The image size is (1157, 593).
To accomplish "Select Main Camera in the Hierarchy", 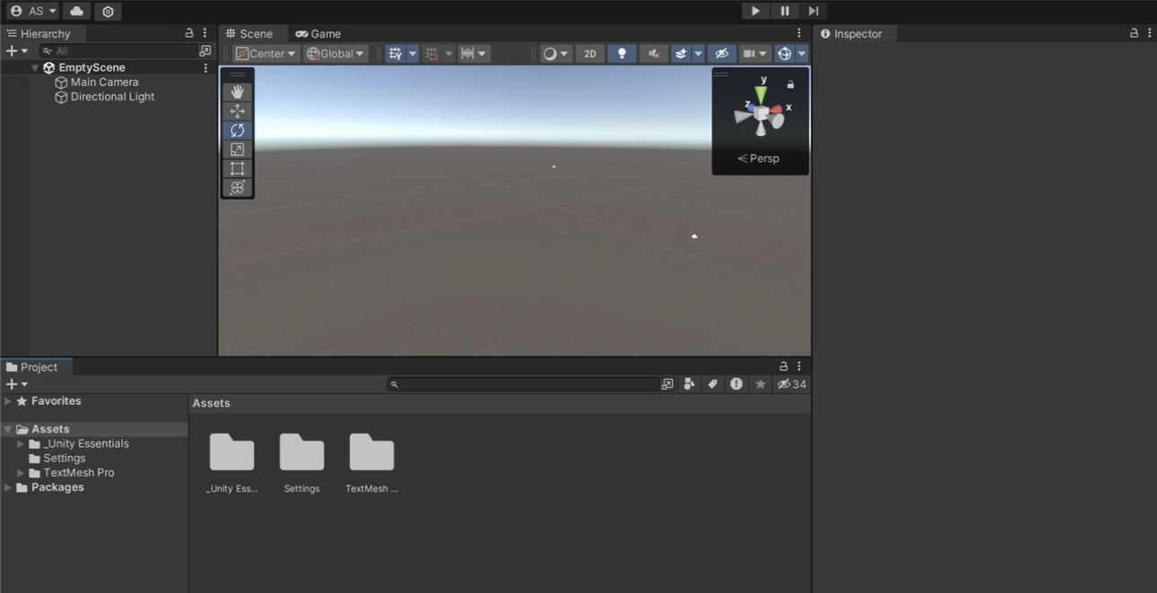I will [x=101, y=82].
